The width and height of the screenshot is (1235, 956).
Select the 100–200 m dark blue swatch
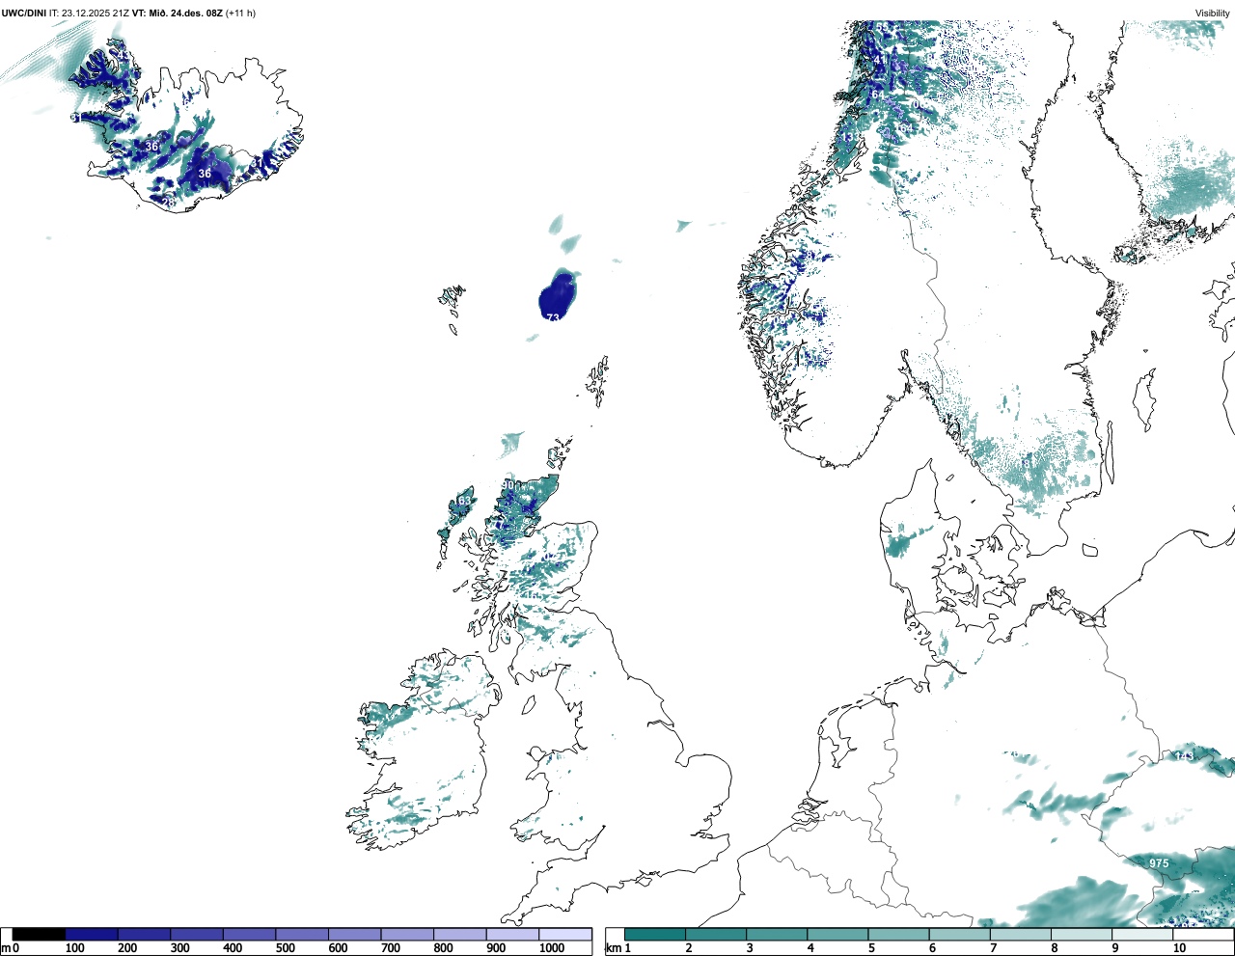tap(92, 934)
